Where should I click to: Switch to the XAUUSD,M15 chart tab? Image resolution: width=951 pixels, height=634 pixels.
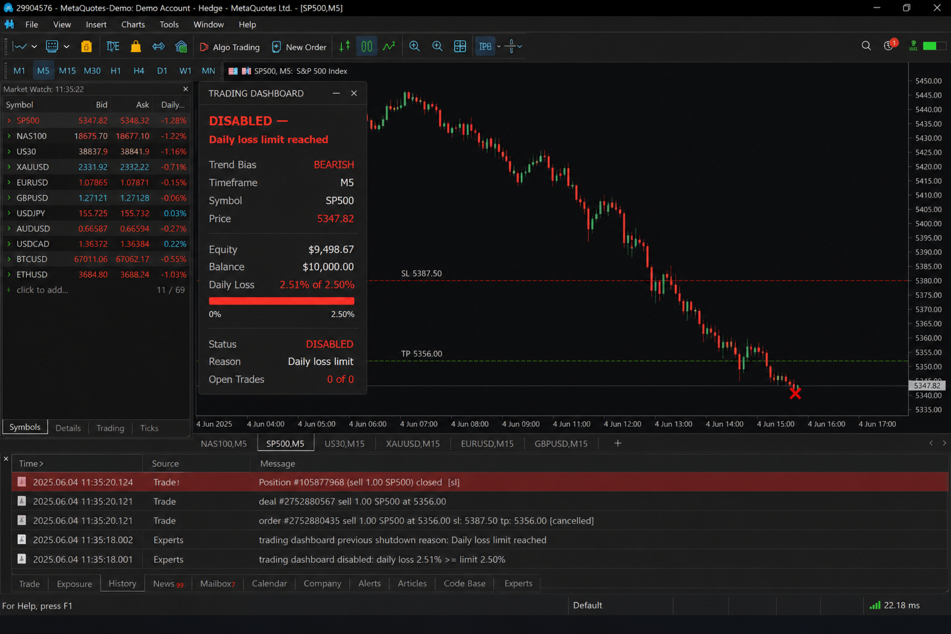(x=413, y=443)
